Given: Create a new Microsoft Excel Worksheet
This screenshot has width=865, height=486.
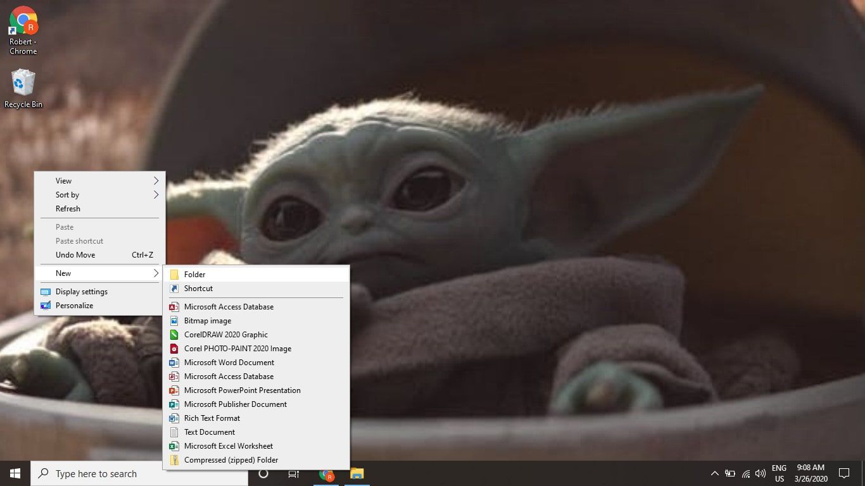Looking at the screenshot, I should click(228, 446).
